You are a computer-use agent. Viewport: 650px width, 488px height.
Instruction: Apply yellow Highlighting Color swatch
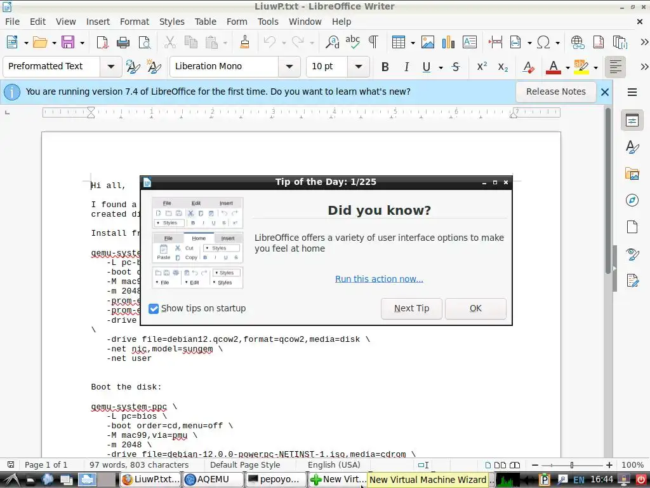point(581,67)
